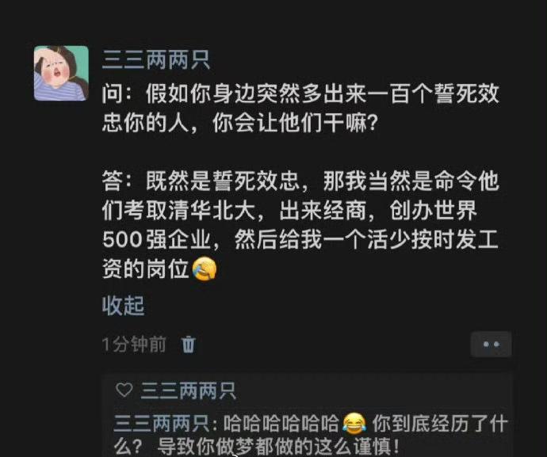547x457 pixels.
Task: Collapse the post with 收起
Action: (123, 306)
